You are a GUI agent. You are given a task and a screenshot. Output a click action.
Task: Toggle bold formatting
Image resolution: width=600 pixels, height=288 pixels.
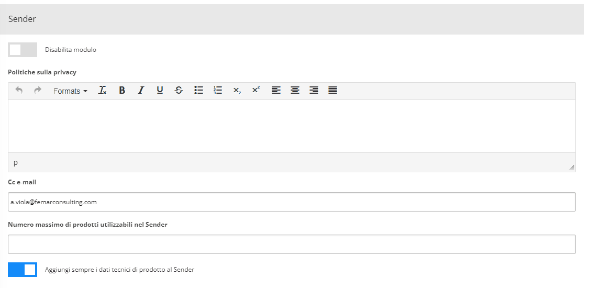tap(121, 91)
